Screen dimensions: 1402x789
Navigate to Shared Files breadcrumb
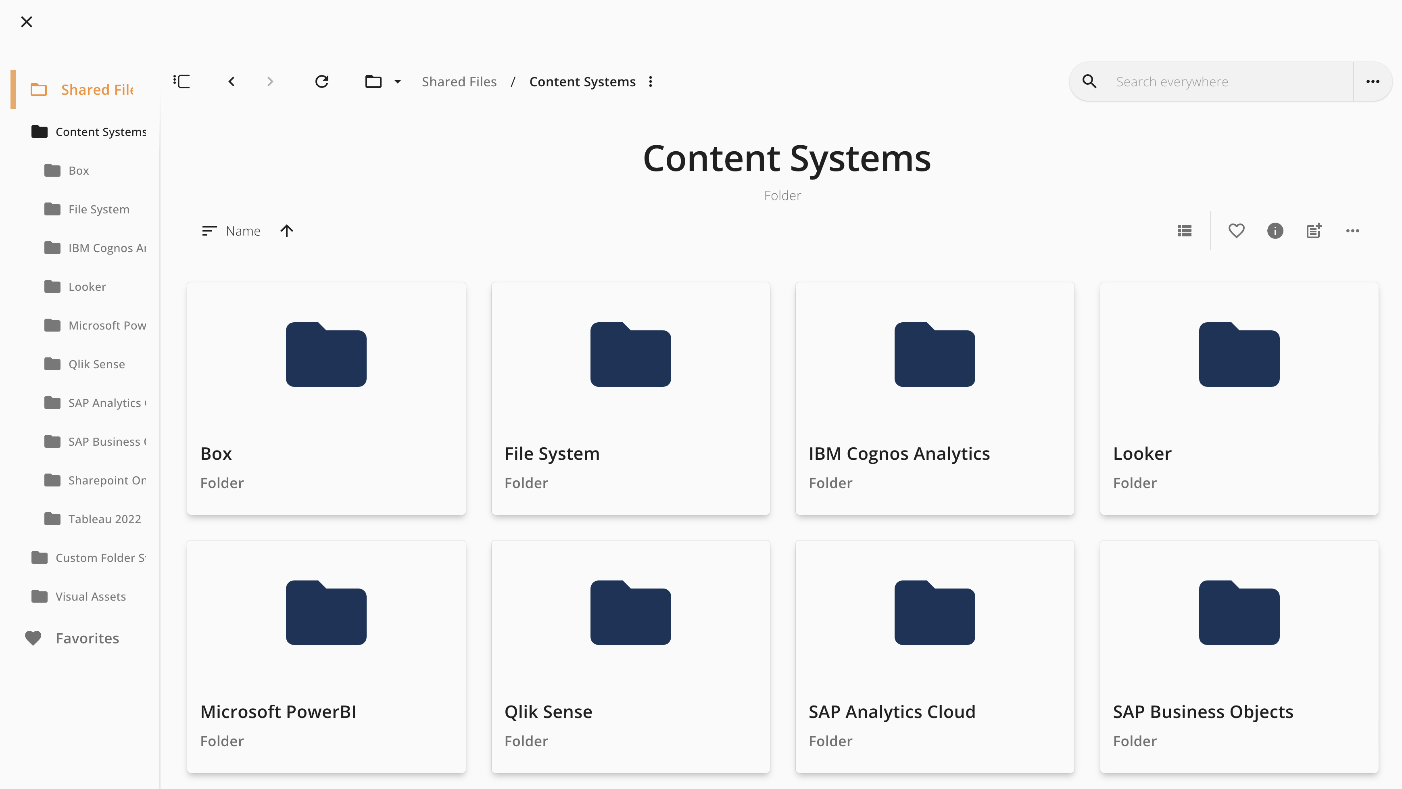coord(459,81)
